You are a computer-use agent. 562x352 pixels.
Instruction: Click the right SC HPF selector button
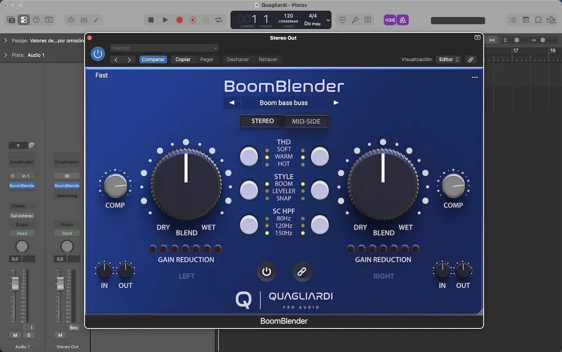(320, 225)
